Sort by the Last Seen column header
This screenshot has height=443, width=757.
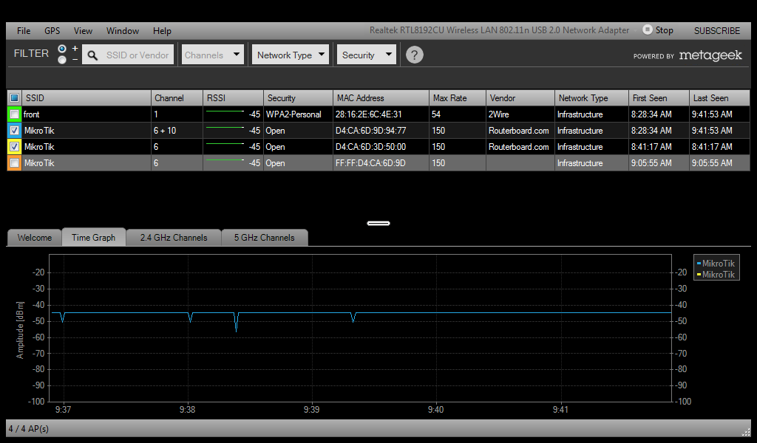pyautogui.click(x=719, y=98)
